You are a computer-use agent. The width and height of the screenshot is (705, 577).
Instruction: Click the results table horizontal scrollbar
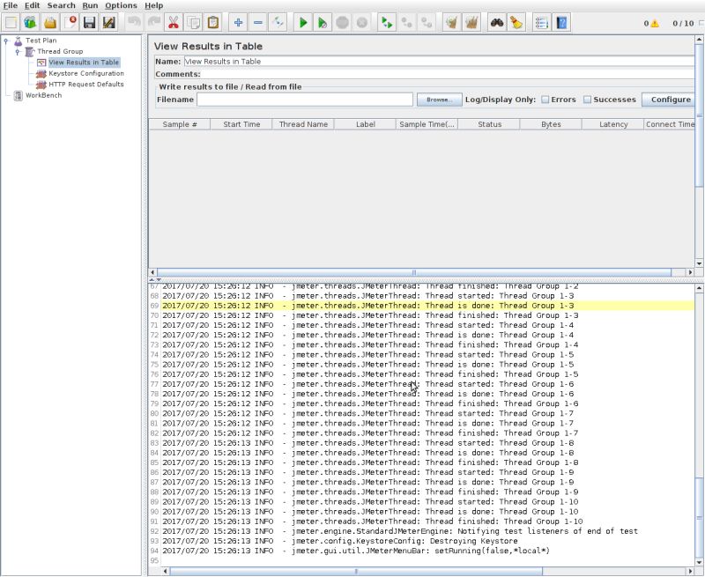pyautogui.click(x=413, y=272)
